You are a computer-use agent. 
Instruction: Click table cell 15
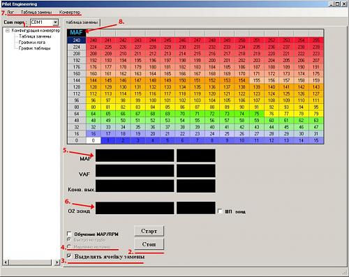(x=316, y=140)
